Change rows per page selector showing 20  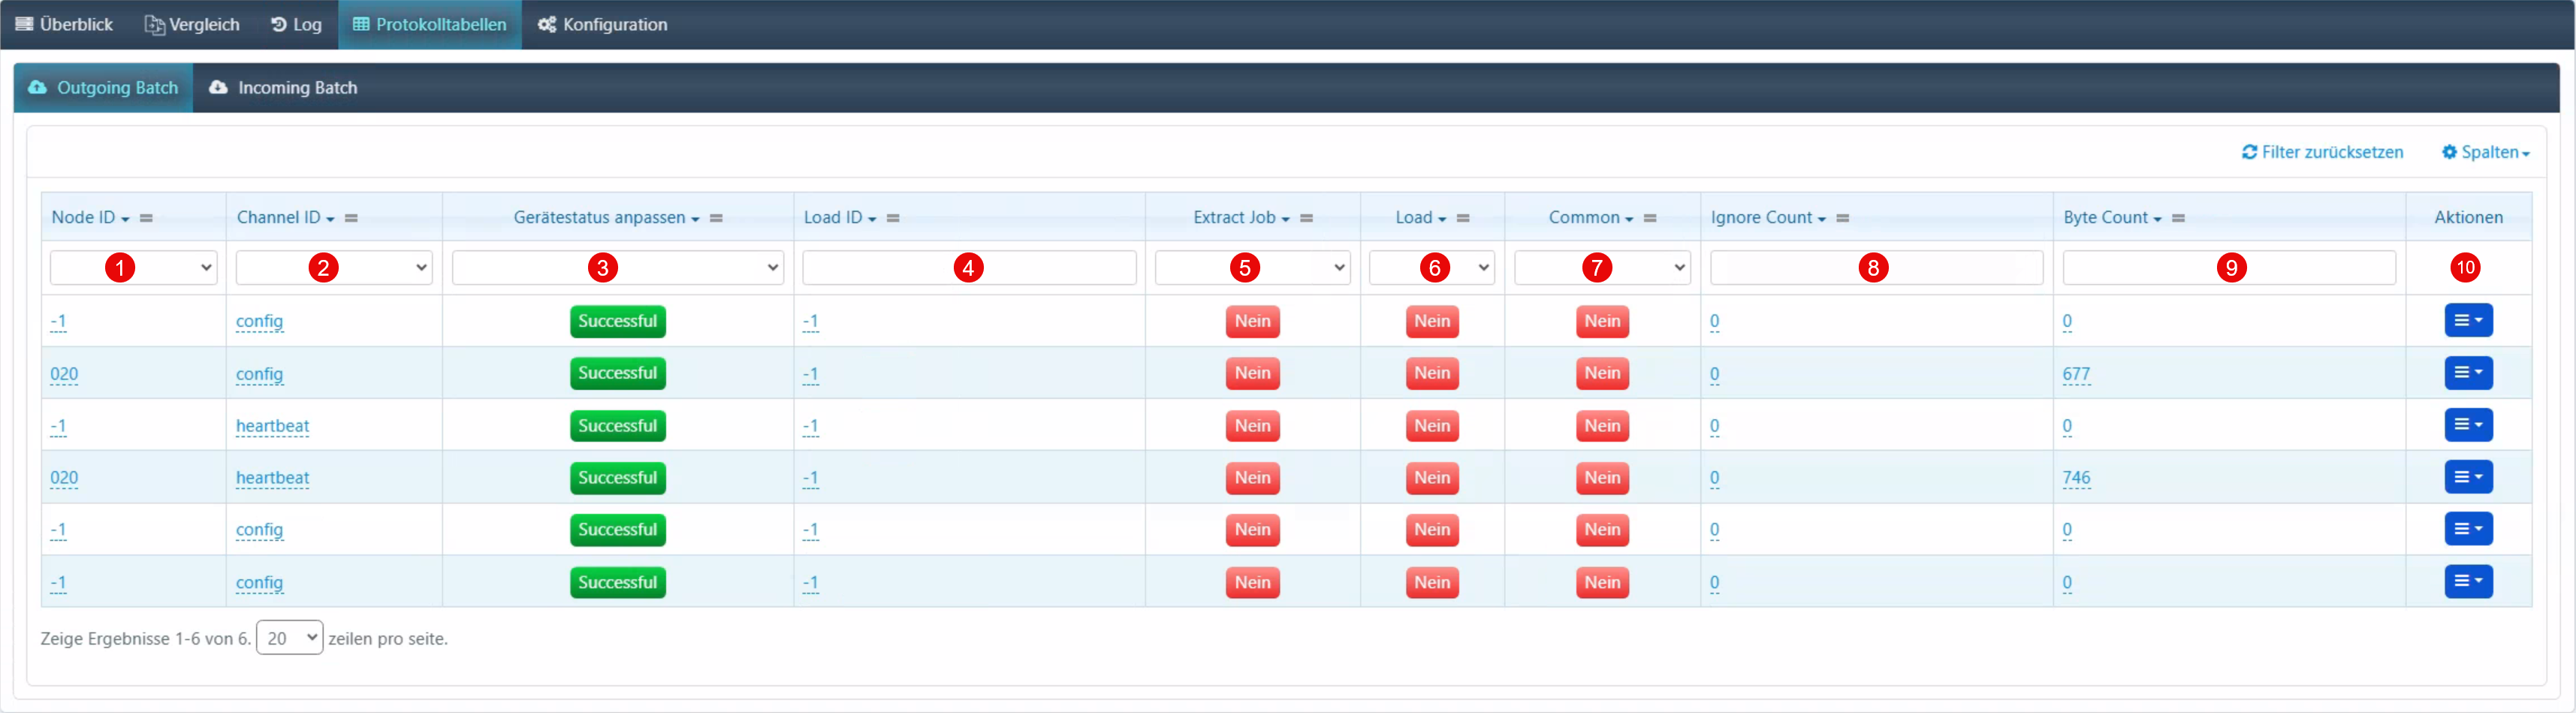pos(289,638)
